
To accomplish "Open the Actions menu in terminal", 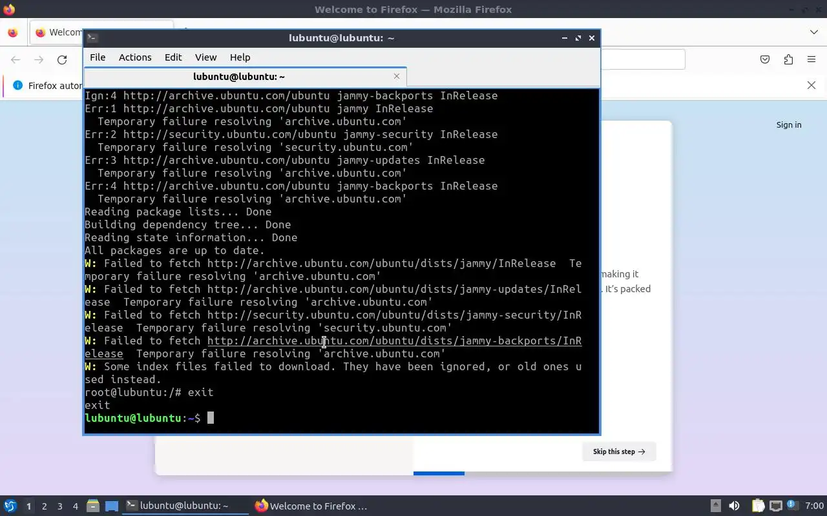I will 135,57.
